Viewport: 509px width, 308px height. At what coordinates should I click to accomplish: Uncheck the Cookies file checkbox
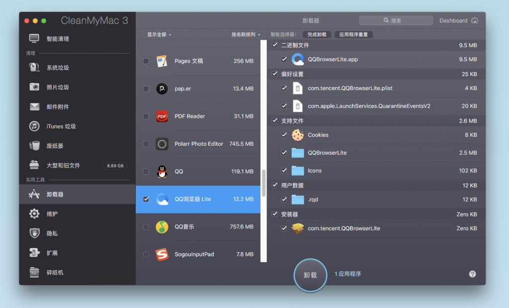point(284,135)
